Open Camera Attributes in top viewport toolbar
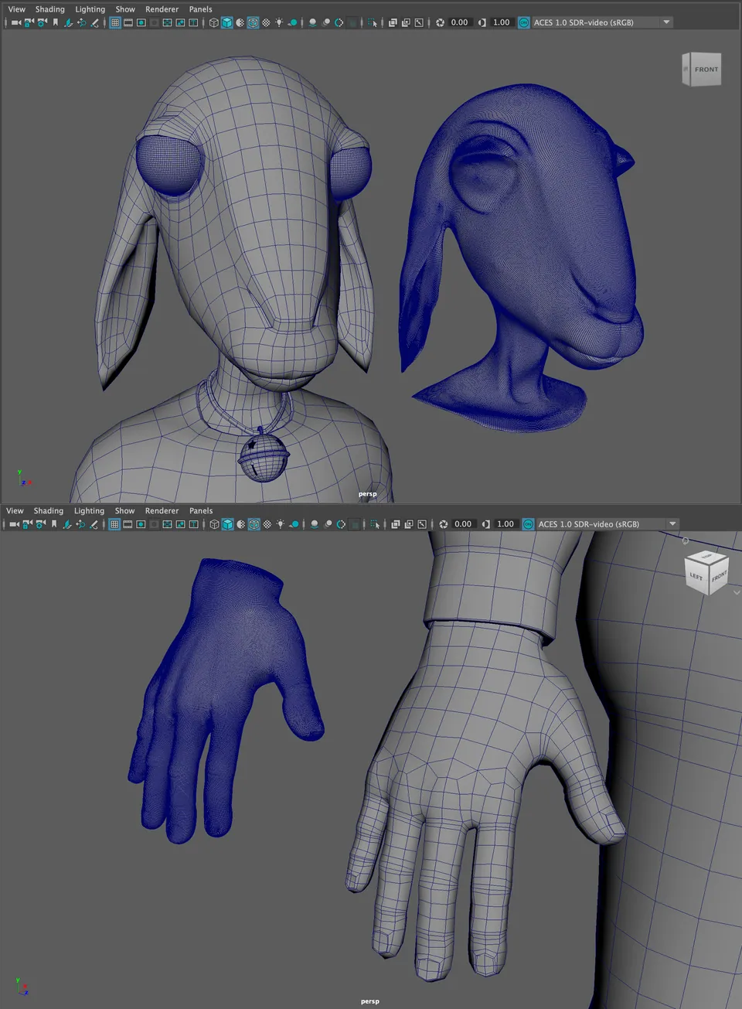This screenshot has width=742, height=1009. coord(42,22)
